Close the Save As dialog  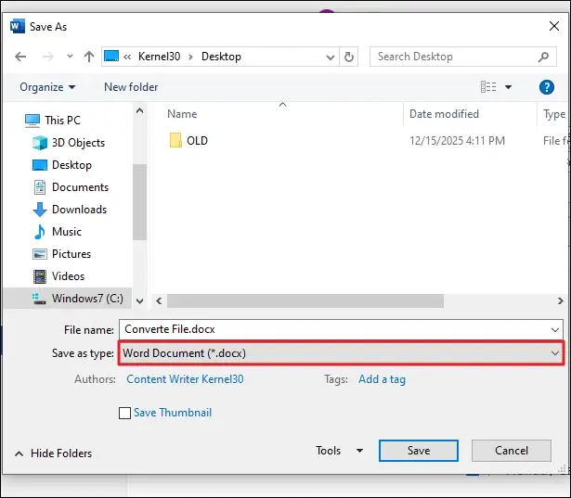[x=554, y=26]
